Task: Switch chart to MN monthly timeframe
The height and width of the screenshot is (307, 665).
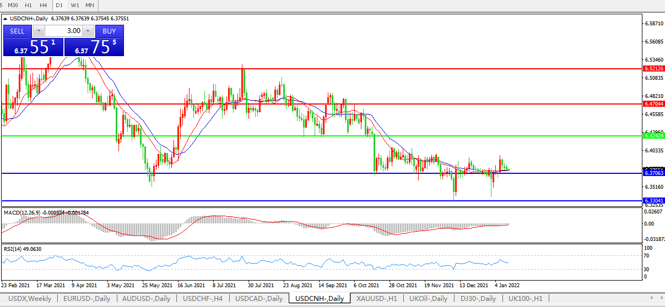Action: click(90, 5)
